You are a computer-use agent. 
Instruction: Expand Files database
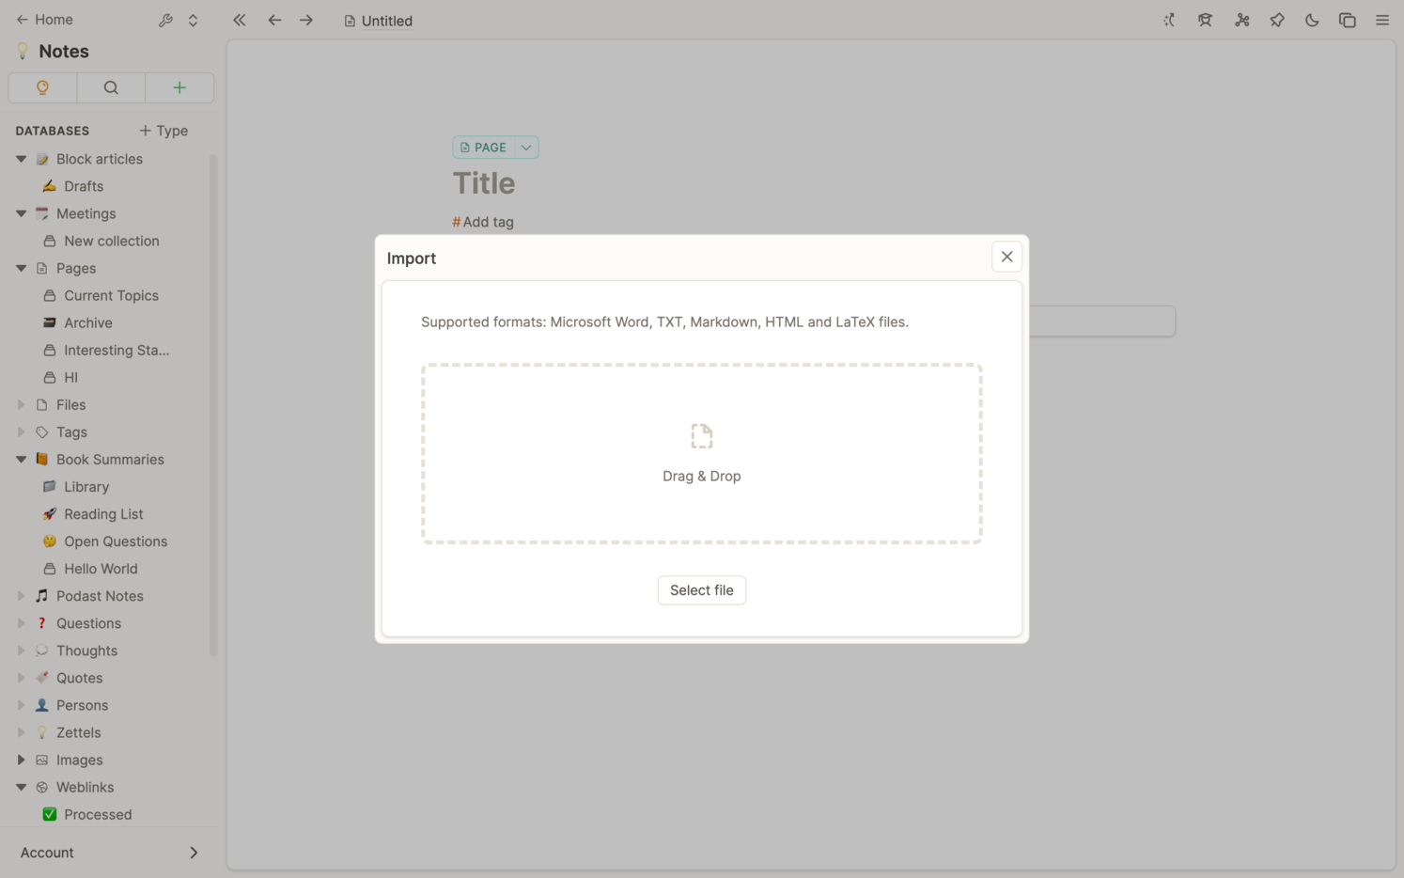coord(21,404)
